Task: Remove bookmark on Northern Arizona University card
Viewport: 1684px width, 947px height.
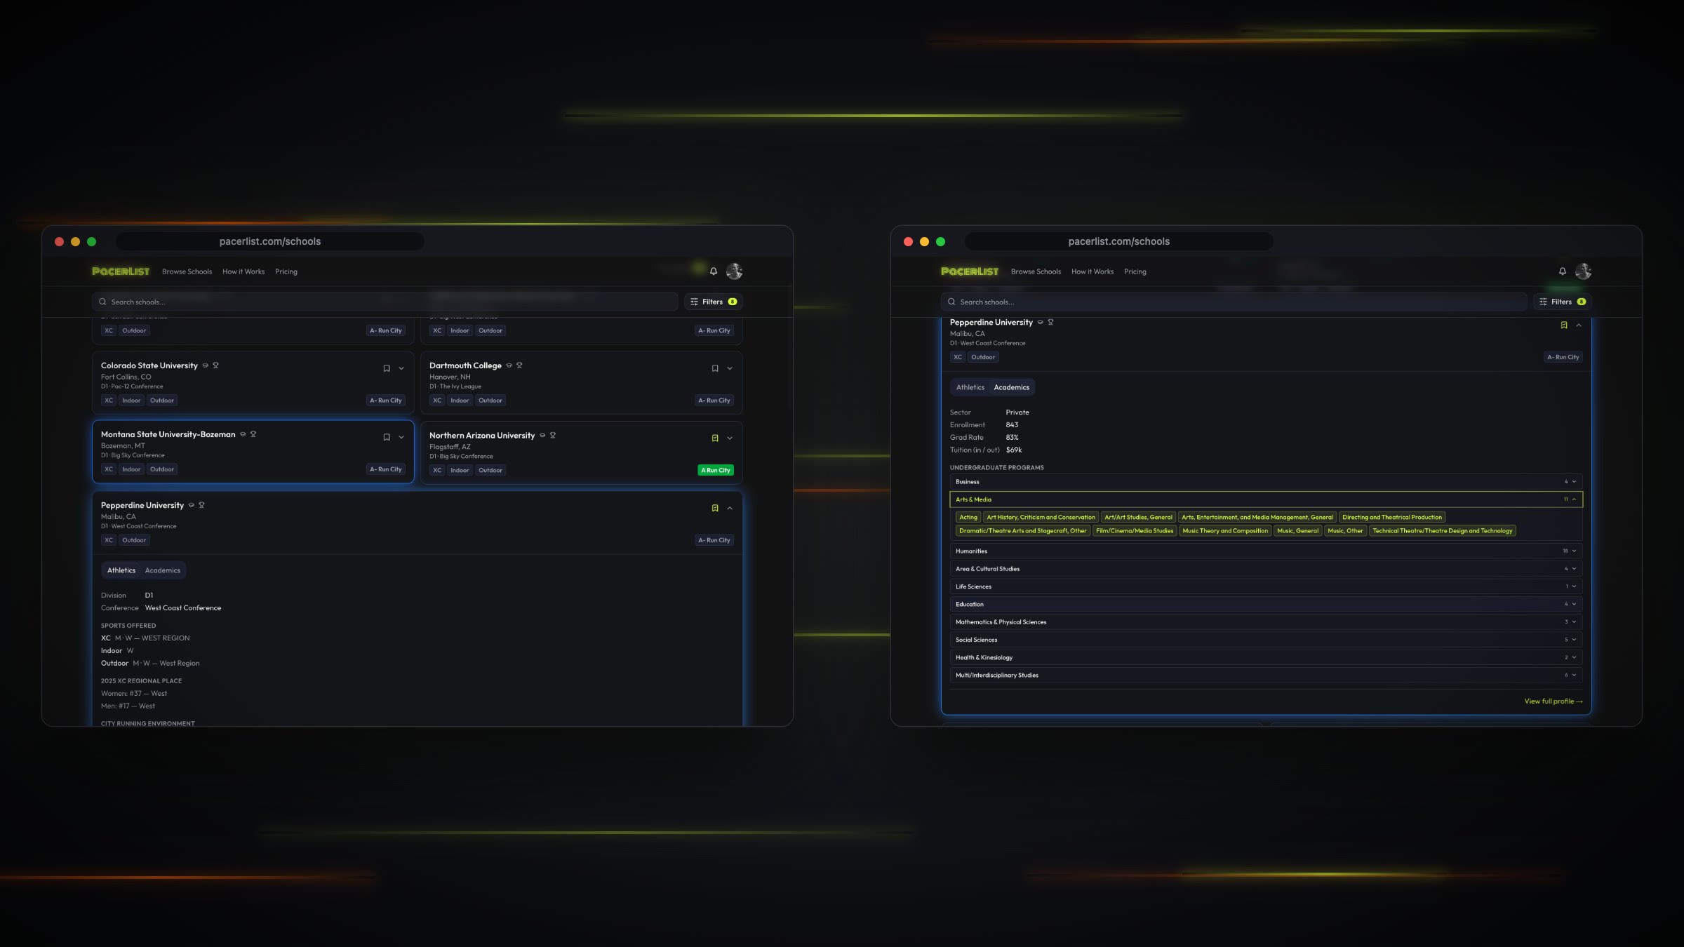Action: (715, 438)
